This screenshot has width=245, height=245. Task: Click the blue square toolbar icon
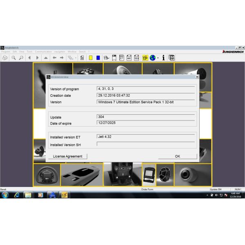click(98, 58)
